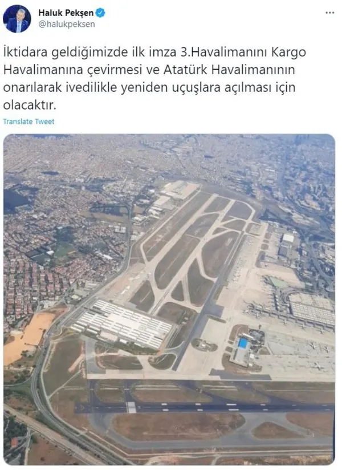Click "3.Havalimanını" in the tweet text
Viewport: 342px width, 470px height.
(x=223, y=52)
